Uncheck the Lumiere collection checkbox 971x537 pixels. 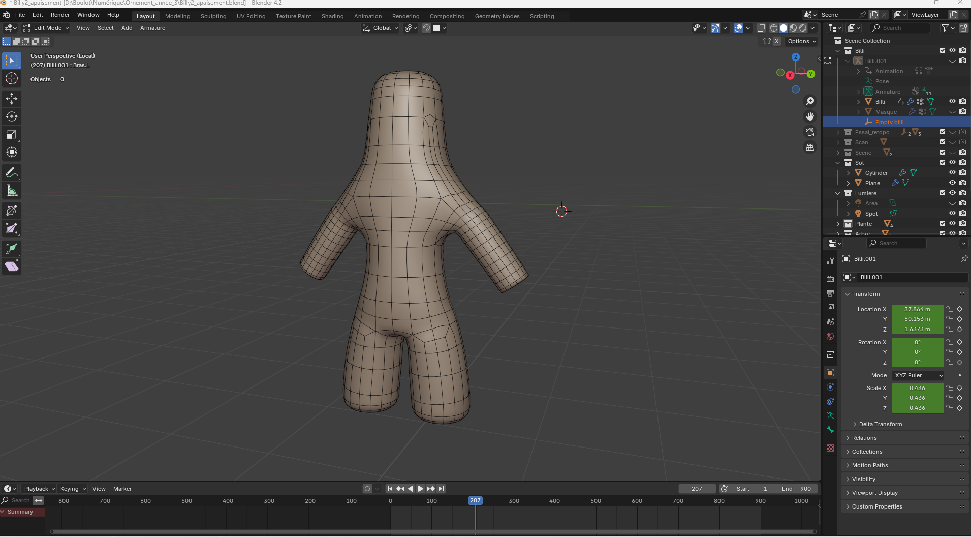coord(943,193)
